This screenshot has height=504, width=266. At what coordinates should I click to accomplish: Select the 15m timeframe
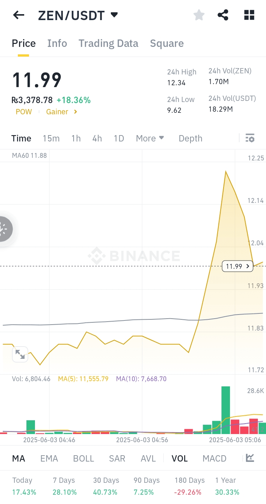(51, 138)
